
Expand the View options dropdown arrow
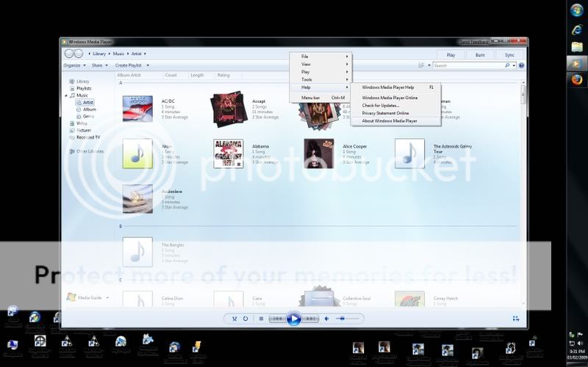coord(429,65)
